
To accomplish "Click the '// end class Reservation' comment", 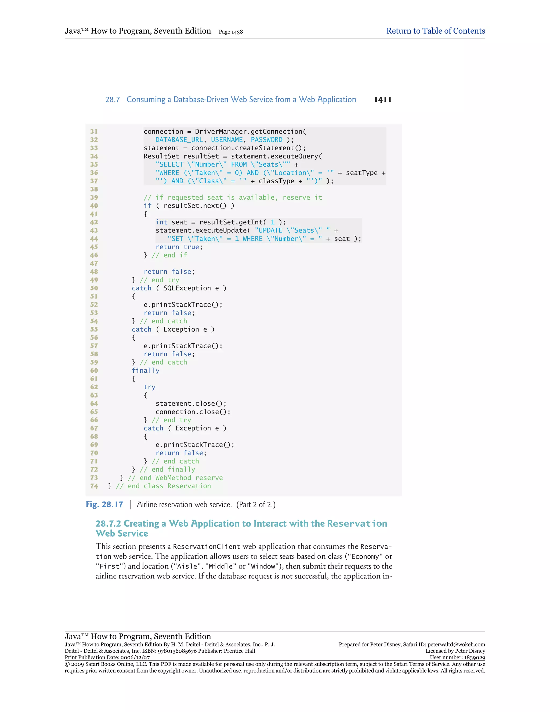I will click(x=163, y=486).
